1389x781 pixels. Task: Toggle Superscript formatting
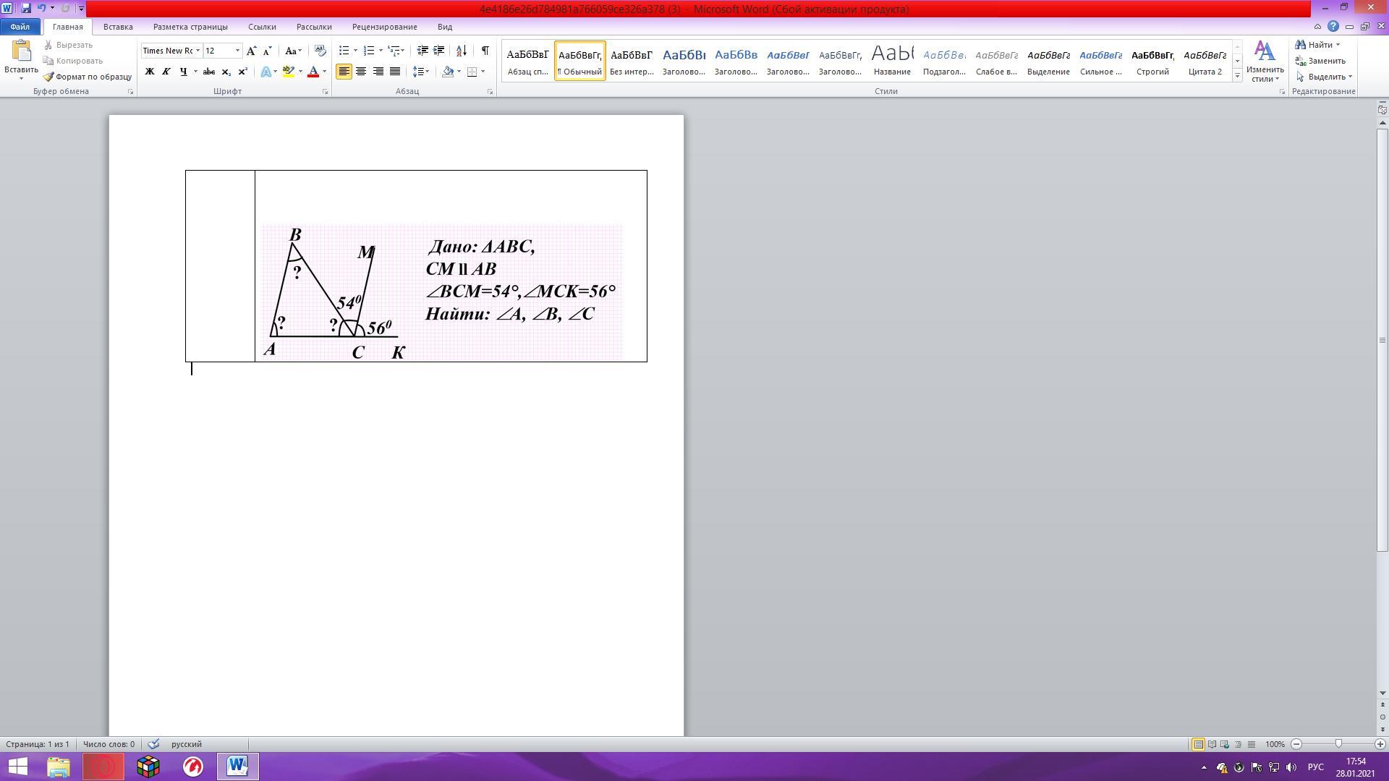pos(243,72)
